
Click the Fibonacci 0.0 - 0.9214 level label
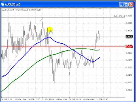click(x=119, y=16)
